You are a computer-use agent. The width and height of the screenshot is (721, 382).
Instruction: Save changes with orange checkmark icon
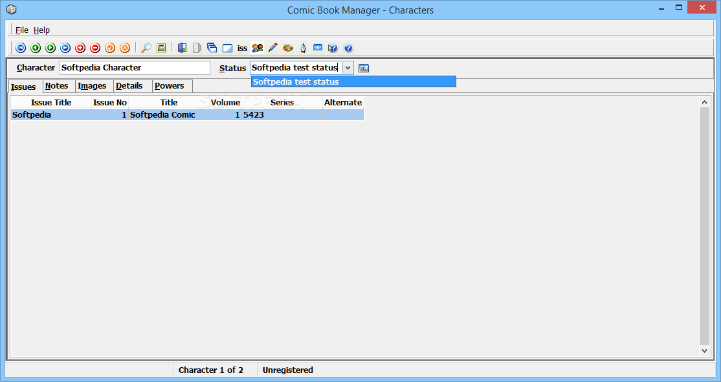(110, 48)
